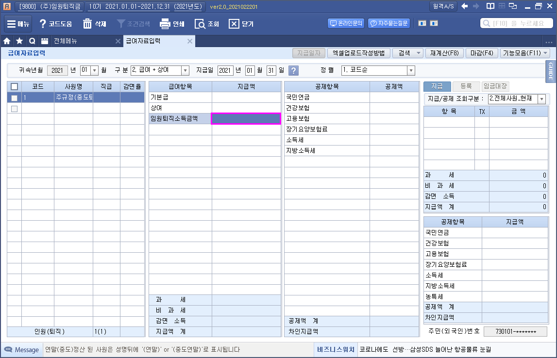Click the grid layout icon in title bar

pyautogui.click(x=502, y=6)
